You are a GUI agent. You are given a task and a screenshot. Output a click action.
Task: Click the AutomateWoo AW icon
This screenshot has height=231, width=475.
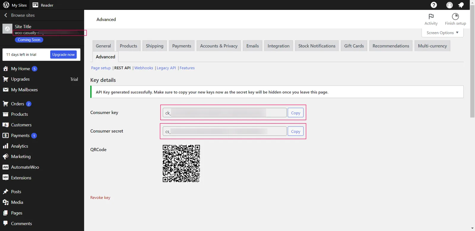pos(5,167)
